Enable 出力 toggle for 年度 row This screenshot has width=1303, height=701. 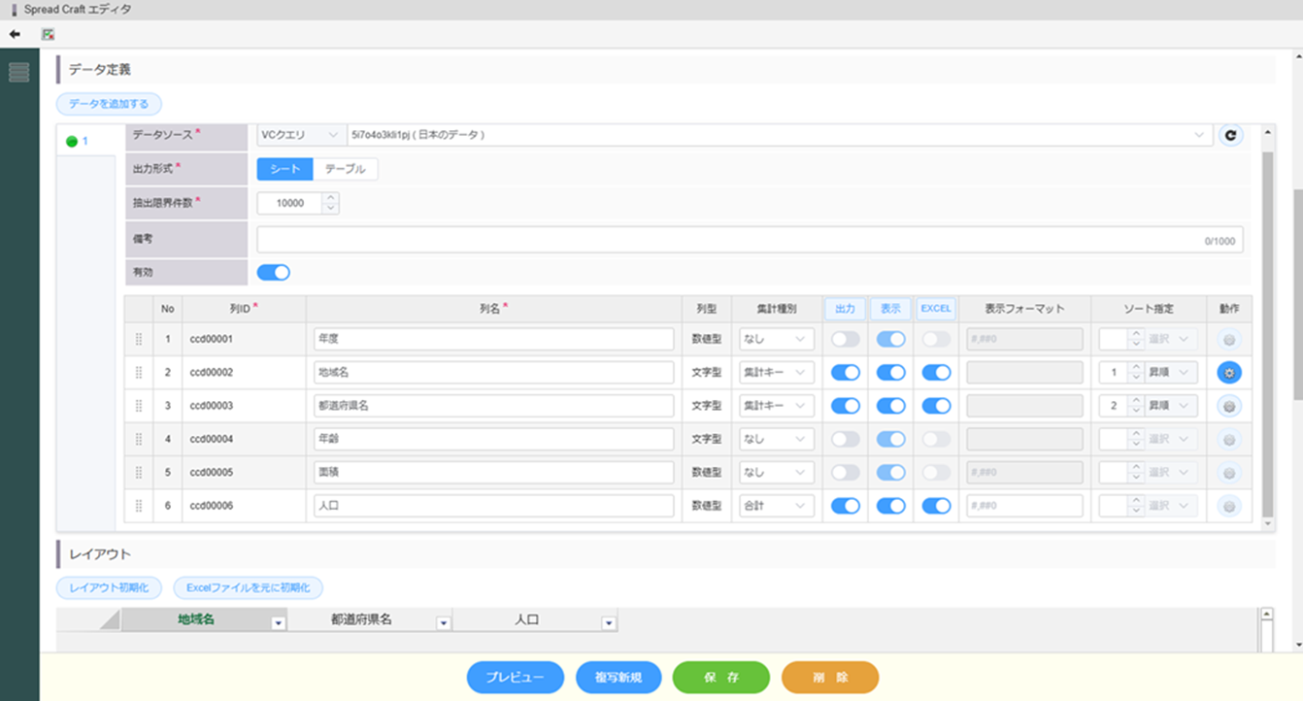(845, 340)
